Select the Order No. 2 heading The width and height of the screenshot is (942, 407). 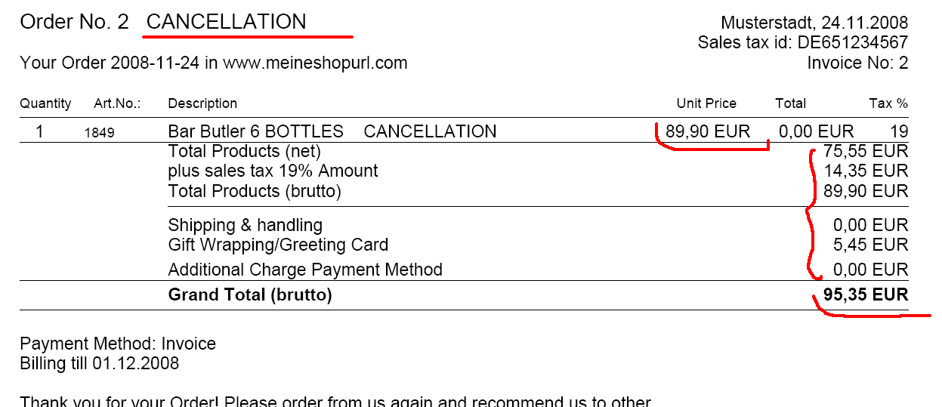[75, 22]
